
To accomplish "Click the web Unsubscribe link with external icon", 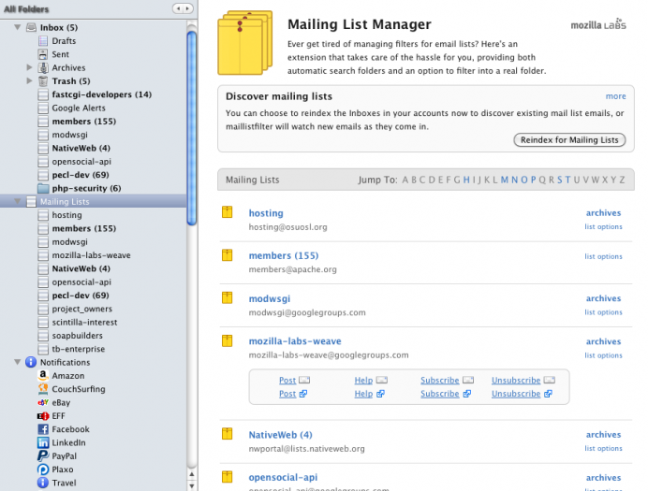I will point(516,394).
